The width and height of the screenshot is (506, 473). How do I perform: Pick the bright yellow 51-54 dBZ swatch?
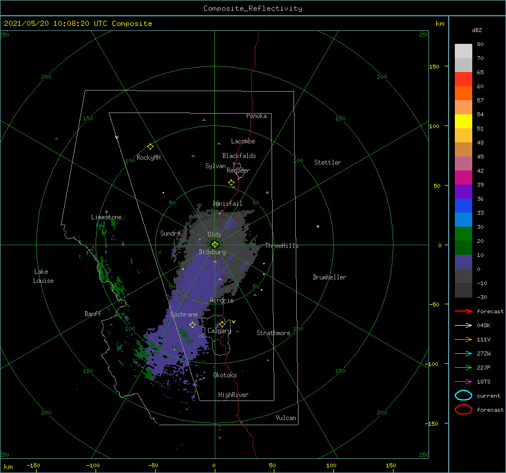(x=463, y=121)
